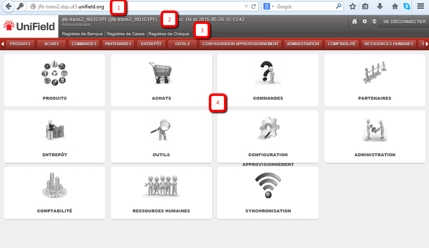Image resolution: width=429 pixels, height=248 pixels.
Task: Click the Se Déconnecter button
Action: pos(404,21)
